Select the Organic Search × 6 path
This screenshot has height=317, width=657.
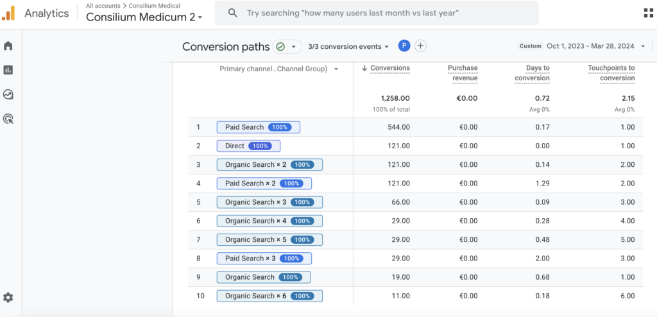[x=269, y=296]
